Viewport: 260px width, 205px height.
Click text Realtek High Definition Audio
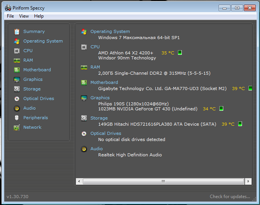130,155
